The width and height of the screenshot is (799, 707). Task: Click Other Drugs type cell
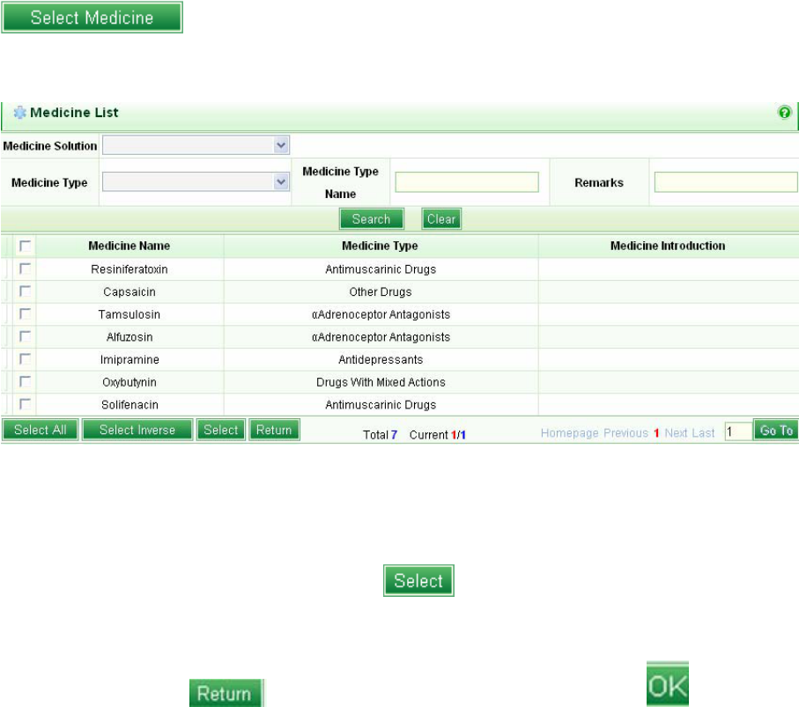pyautogui.click(x=381, y=291)
